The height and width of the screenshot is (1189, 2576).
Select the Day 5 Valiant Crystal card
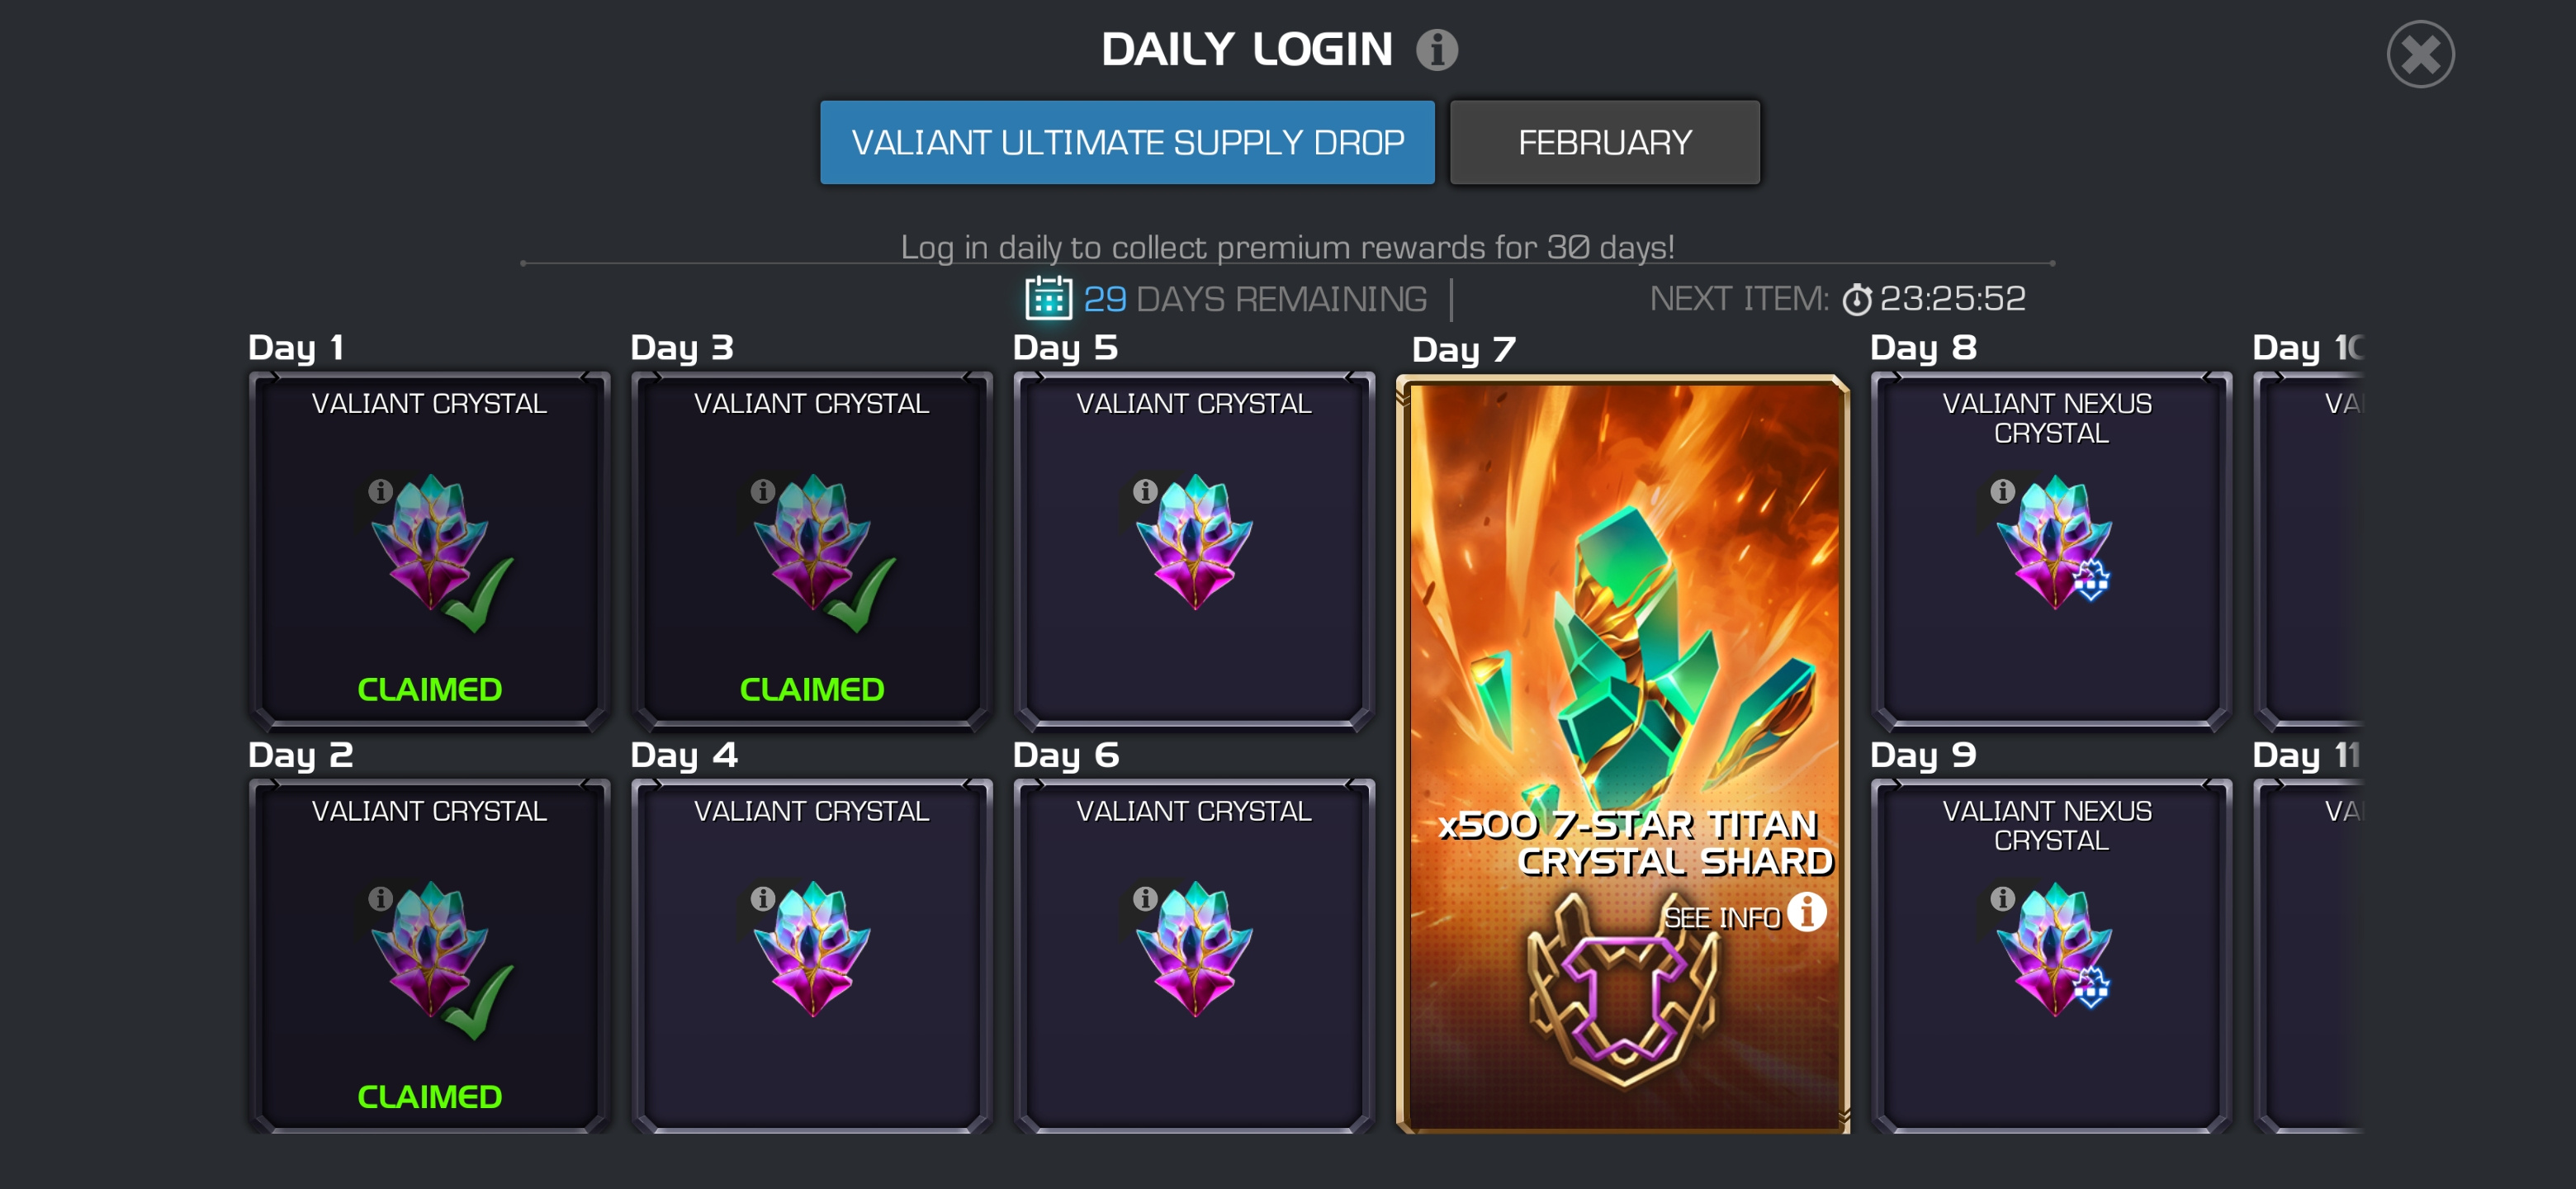click(1194, 550)
